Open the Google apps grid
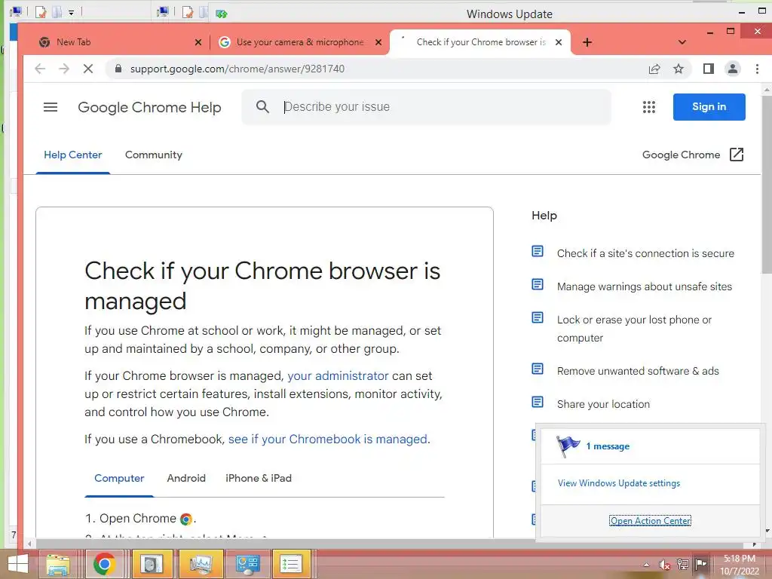Screen dimensions: 772x579 [649, 107]
